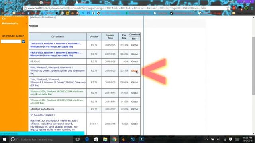
Task: Bookmark this page with the star icon
Action: pyautogui.click(x=228, y=8)
